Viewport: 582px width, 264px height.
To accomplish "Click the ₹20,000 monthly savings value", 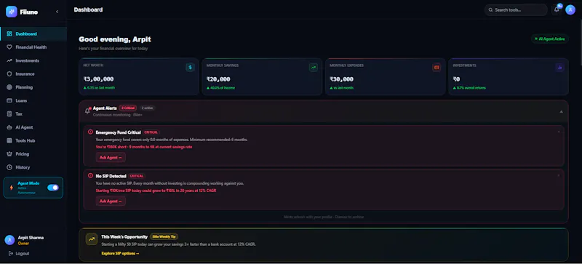I will tap(218, 79).
